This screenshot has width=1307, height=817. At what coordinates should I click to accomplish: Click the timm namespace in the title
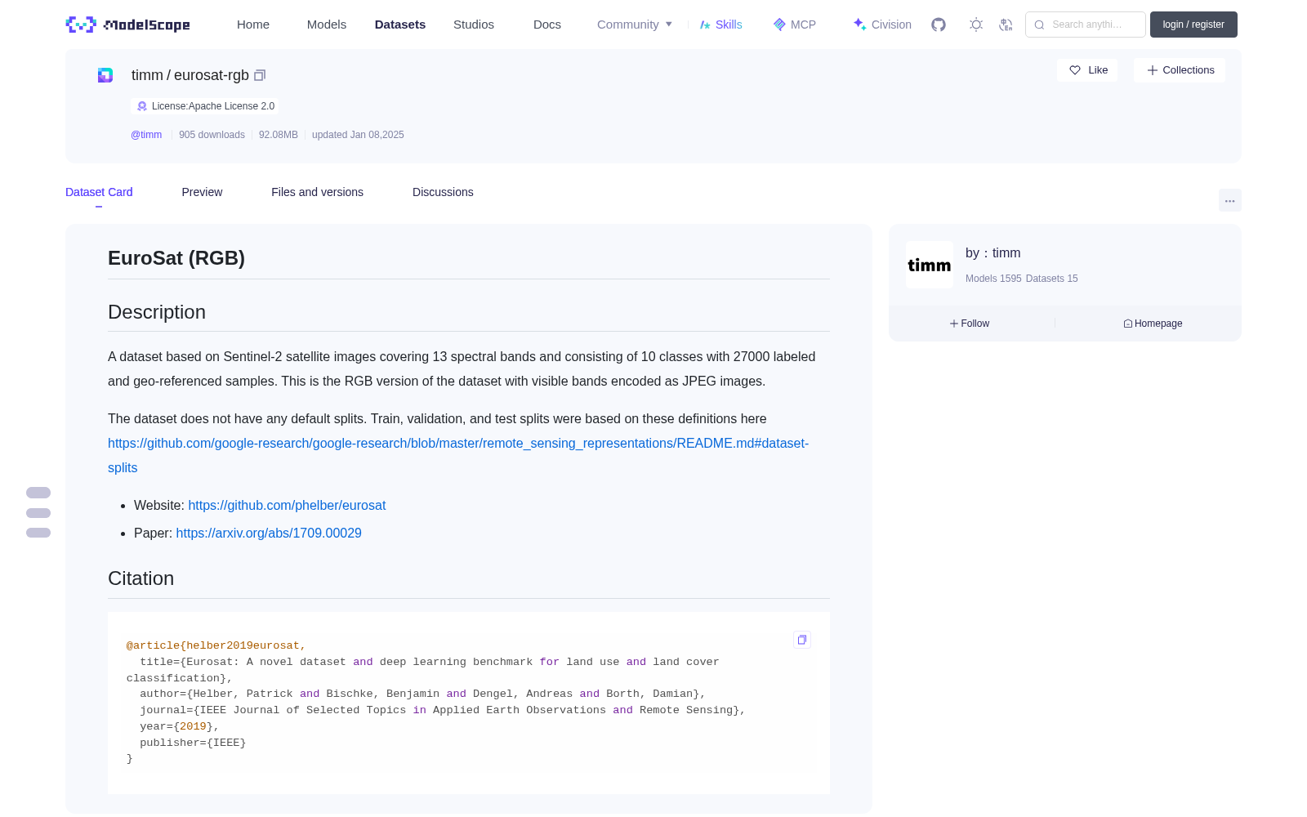pyautogui.click(x=147, y=75)
